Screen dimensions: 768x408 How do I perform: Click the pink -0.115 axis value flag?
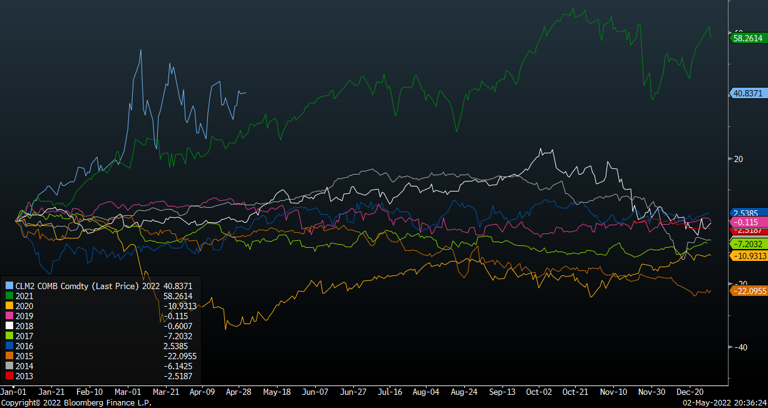[748, 222]
